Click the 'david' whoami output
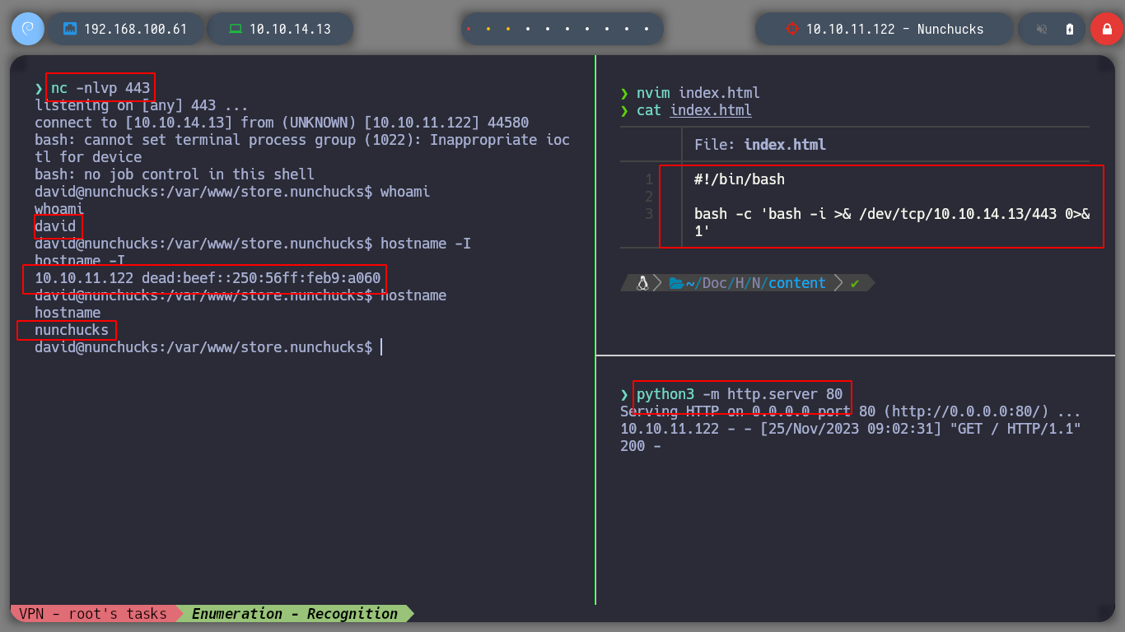This screenshot has width=1125, height=632. [55, 226]
